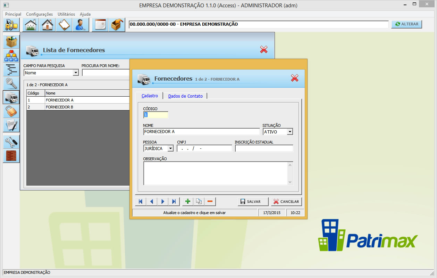The height and width of the screenshot is (278, 437).
Task: Switch to the Dados de Contato tab
Action: pyautogui.click(x=185, y=96)
